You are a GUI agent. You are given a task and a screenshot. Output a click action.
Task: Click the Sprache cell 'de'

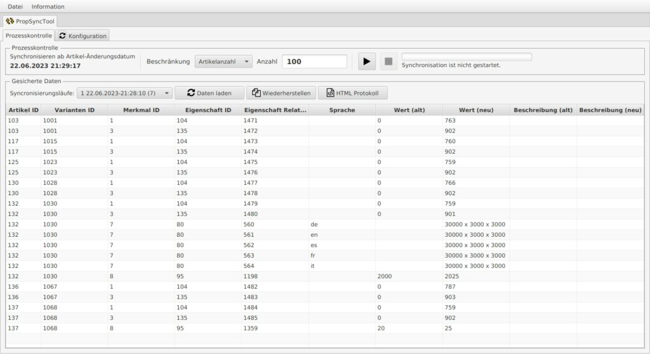pos(342,224)
